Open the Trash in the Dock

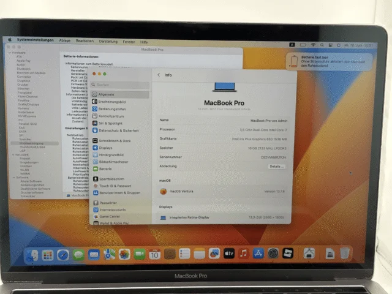pos(344,253)
